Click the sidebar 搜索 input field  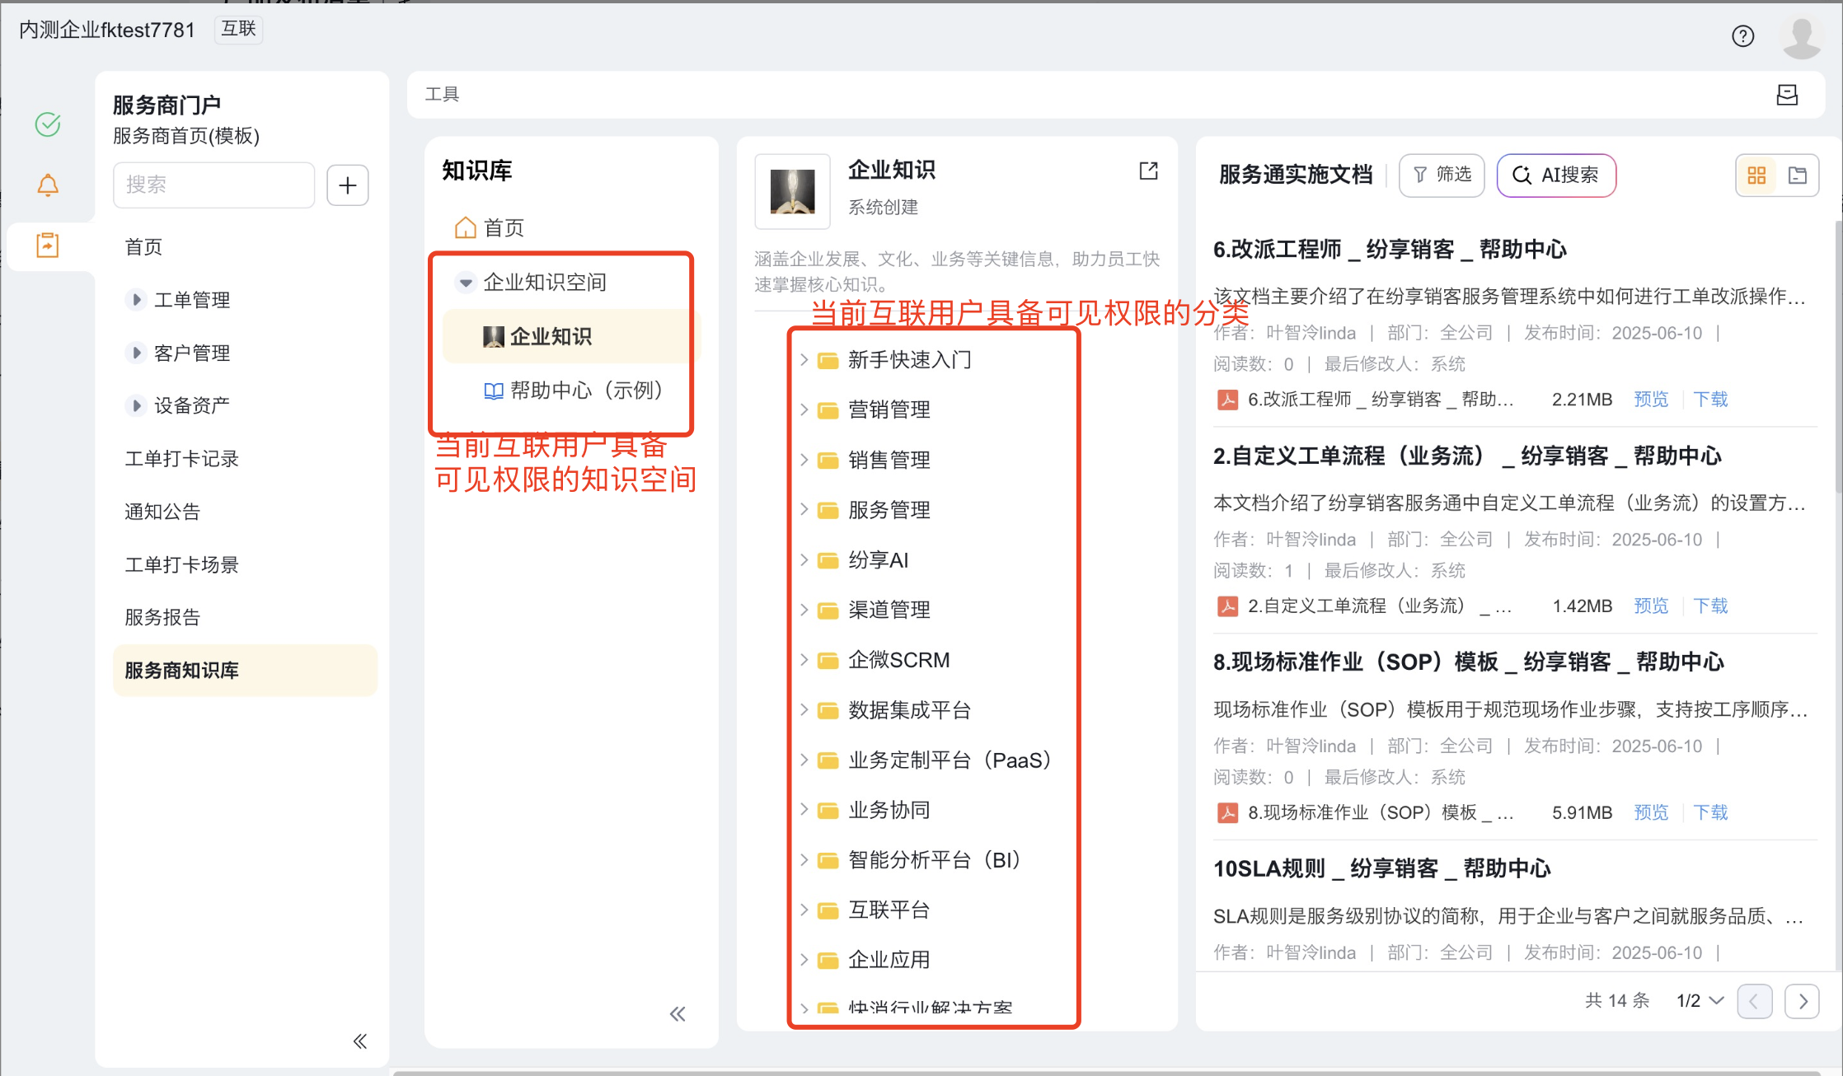pos(213,185)
